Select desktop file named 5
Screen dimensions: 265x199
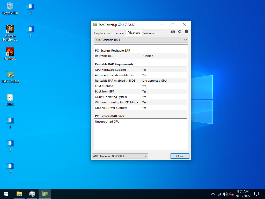click(x=30, y=31)
